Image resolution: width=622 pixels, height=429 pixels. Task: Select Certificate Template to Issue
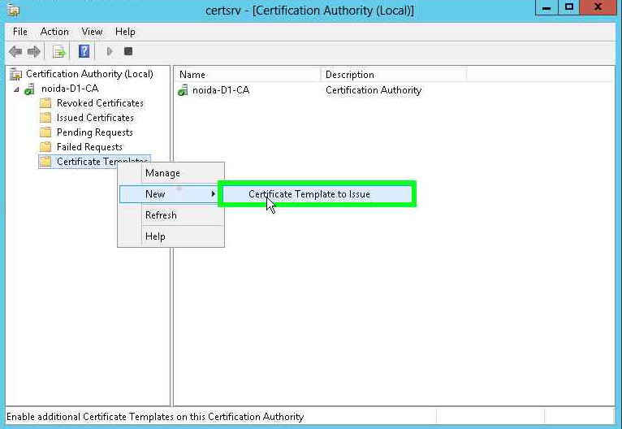tap(317, 194)
